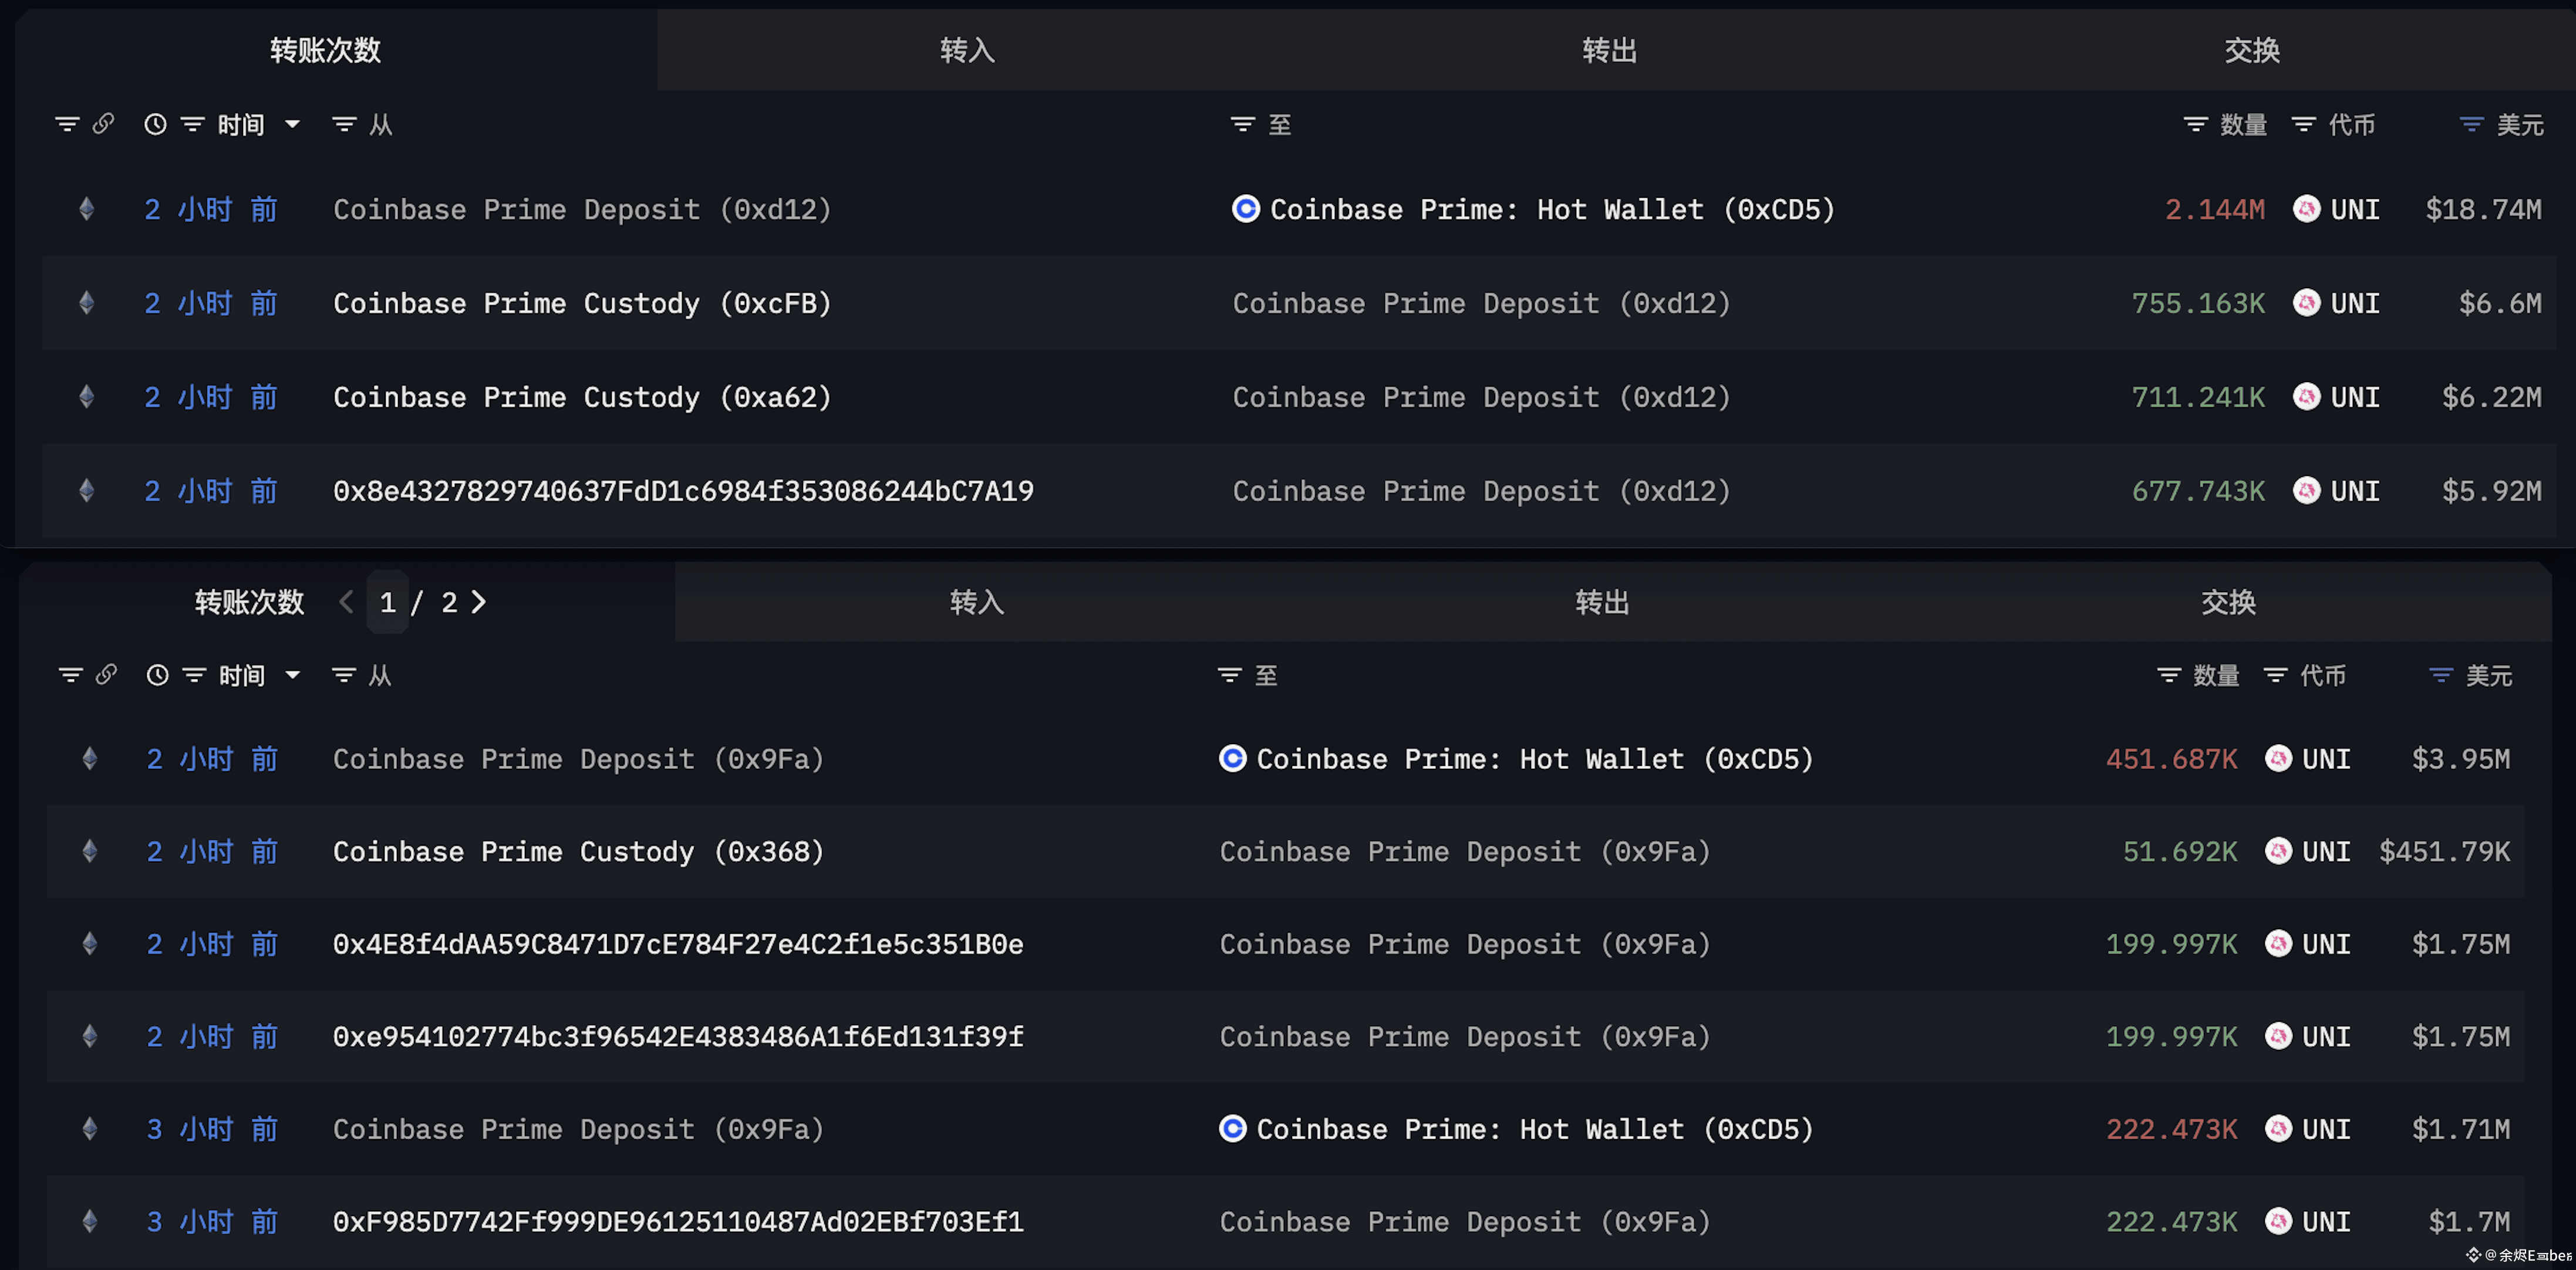Click the Coinbase logo beside first Hot Wallet row
This screenshot has width=2576, height=1270.
click(x=1245, y=209)
